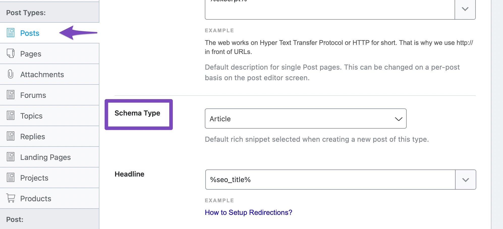Click the Replies sidebar label
Screen dimensions: 503x229
33,136
